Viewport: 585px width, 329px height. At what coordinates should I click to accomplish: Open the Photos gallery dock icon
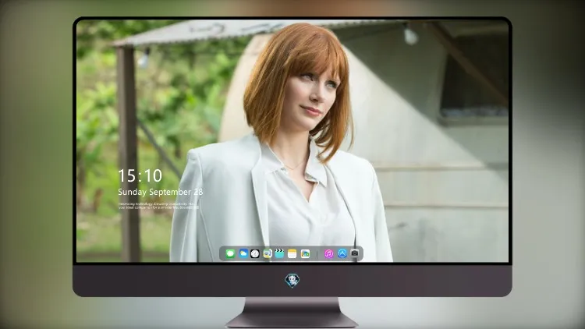[305, 253]
